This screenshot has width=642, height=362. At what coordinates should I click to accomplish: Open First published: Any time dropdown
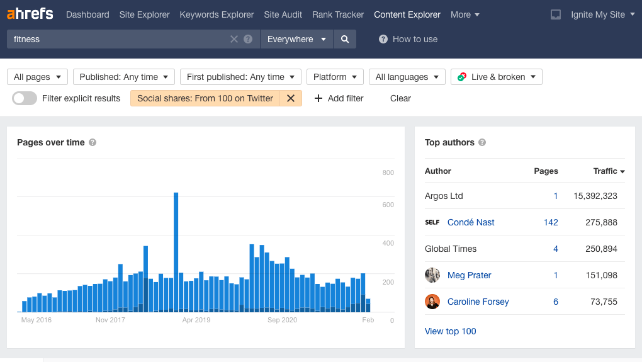pos(240,77)
